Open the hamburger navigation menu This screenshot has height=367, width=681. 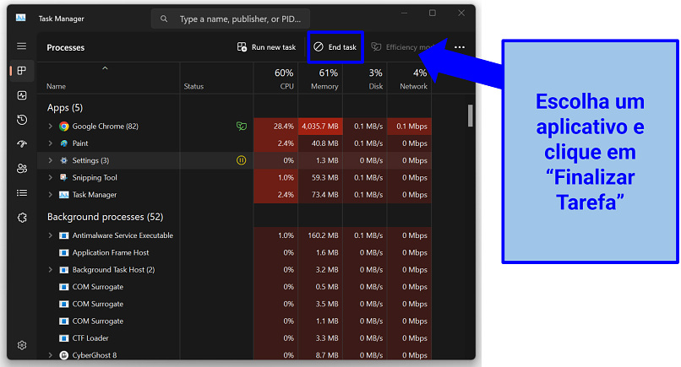(x=21, y=46)
